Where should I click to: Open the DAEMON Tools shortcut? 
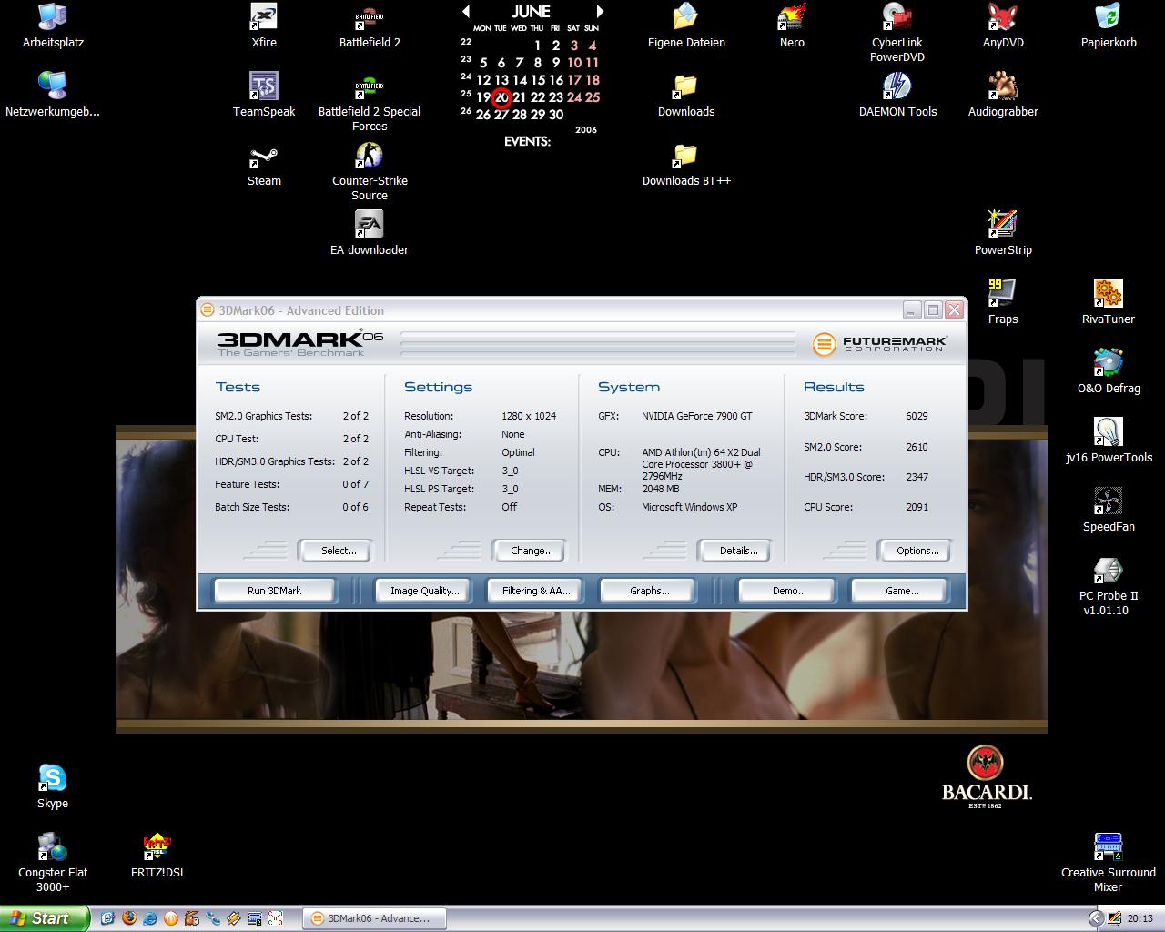click(x=897, y=95)
